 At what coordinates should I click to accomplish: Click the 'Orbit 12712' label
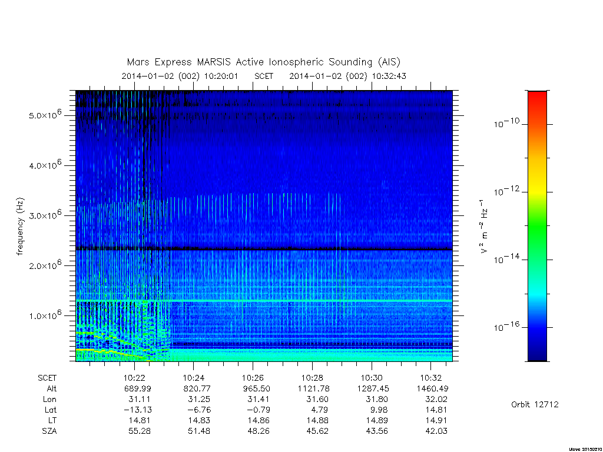535,404
